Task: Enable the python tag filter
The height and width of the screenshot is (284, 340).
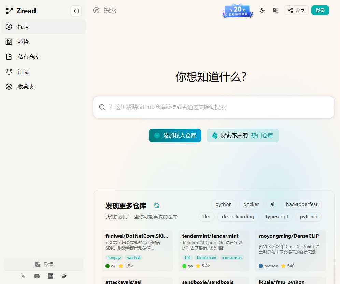Action: point(224,204)
